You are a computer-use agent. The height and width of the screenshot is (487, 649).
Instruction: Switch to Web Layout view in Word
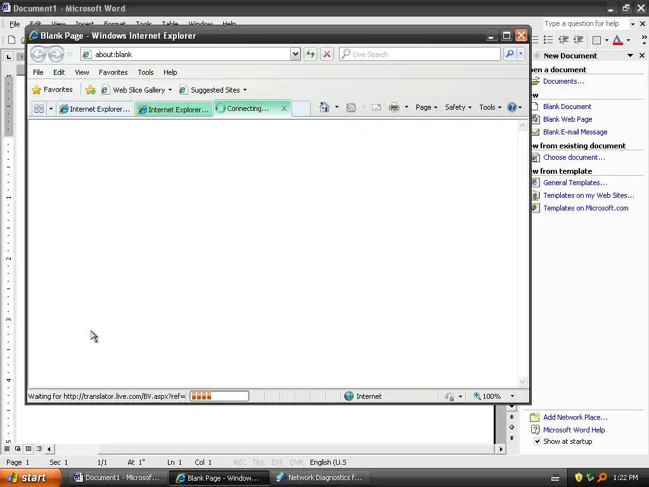click(x=18, y=448)
